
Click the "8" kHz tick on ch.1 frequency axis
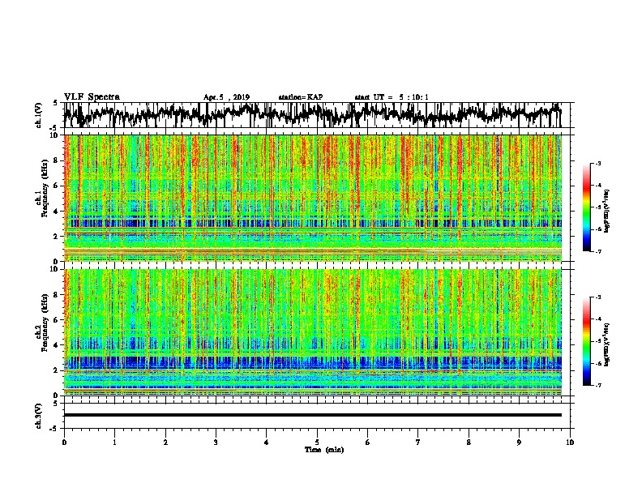(x=57, y=160)
